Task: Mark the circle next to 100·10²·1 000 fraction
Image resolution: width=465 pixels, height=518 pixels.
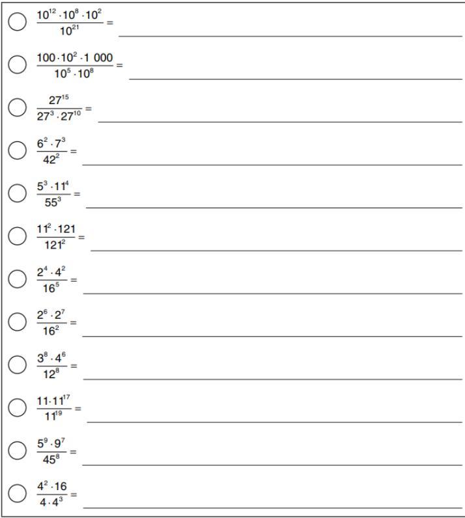Action: [17, 65]
